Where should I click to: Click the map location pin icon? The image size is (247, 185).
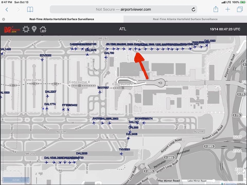tap(34, 29)
